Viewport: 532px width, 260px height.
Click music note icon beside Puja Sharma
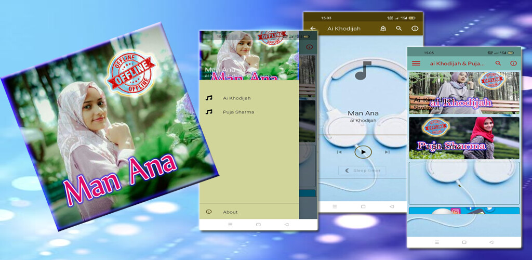tap(209, 112)
